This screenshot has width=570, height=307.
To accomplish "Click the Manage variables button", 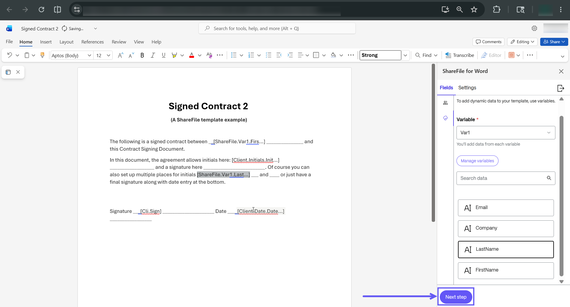I will coord(477,161).
